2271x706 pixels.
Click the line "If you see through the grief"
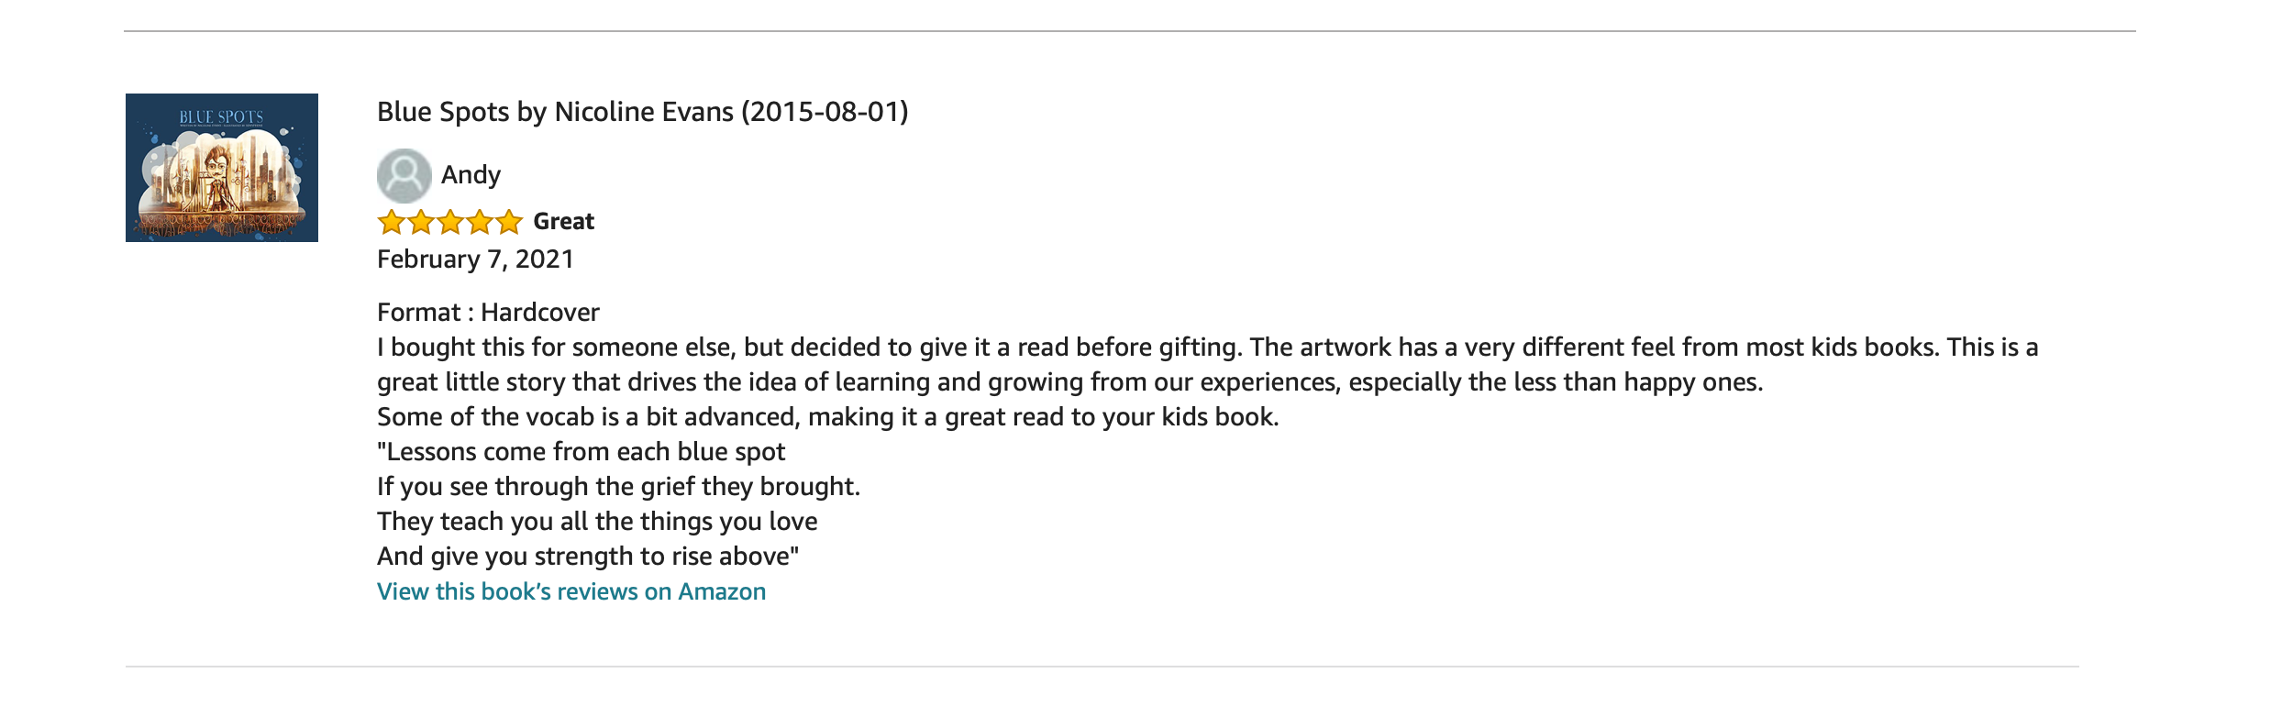618,487
